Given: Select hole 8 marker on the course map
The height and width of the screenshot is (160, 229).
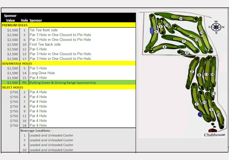Looking at the screenshot, I should click(x=199, y=75).
